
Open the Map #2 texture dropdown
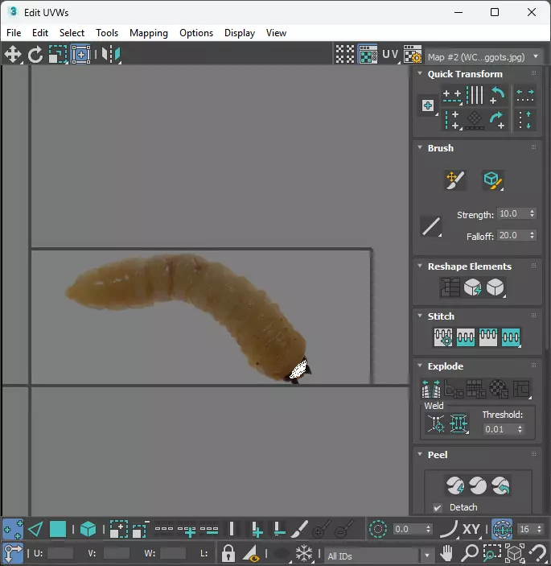483,57
